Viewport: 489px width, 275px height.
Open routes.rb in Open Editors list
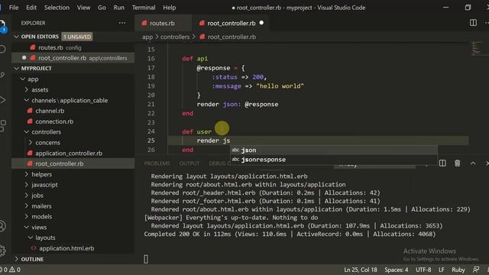pyautogui.click(x=73, y=47)
